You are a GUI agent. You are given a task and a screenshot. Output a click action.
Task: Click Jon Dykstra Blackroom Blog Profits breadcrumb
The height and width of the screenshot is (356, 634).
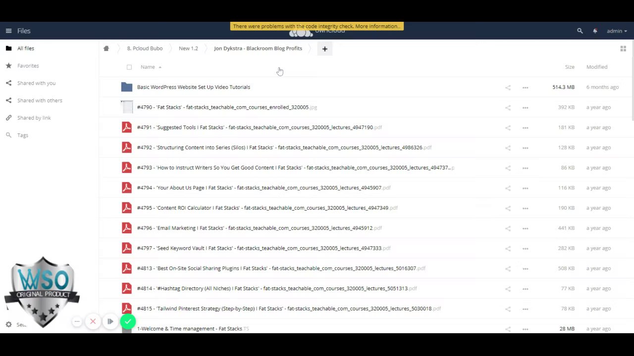pos(258,48)
